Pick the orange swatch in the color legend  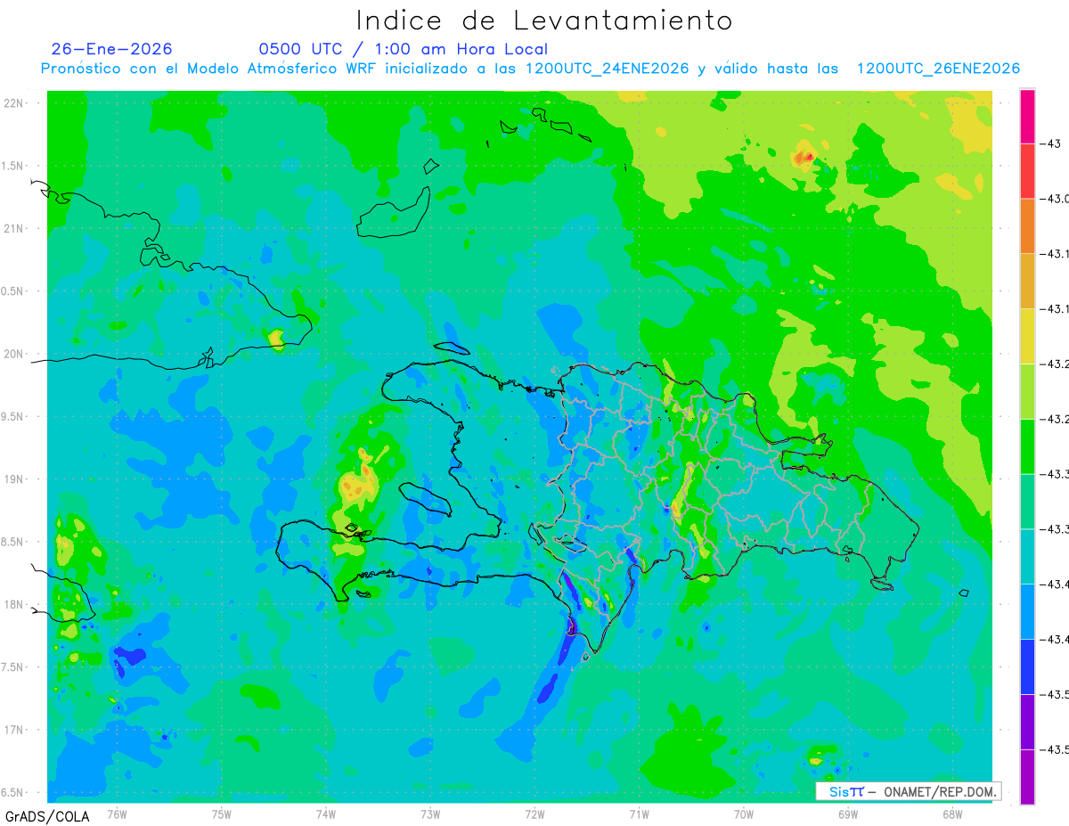(x=1027, y=225)
